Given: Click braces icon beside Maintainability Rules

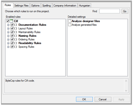Looking at the screenshot, I should pos(15,32).
